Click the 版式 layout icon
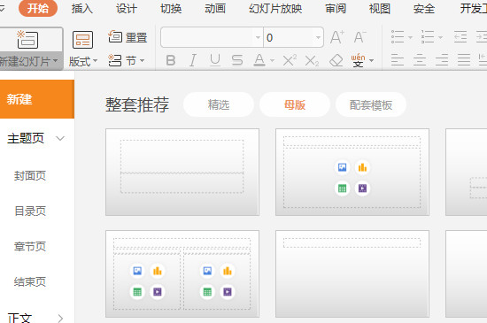The height and width of the screenshot is (323, 487). point(82,40)
